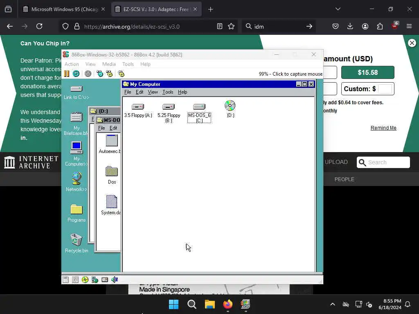Viewport: 419px width, 314px height.
Task: Open Edit menu in MS-DOS window
Action: [113, 128]
